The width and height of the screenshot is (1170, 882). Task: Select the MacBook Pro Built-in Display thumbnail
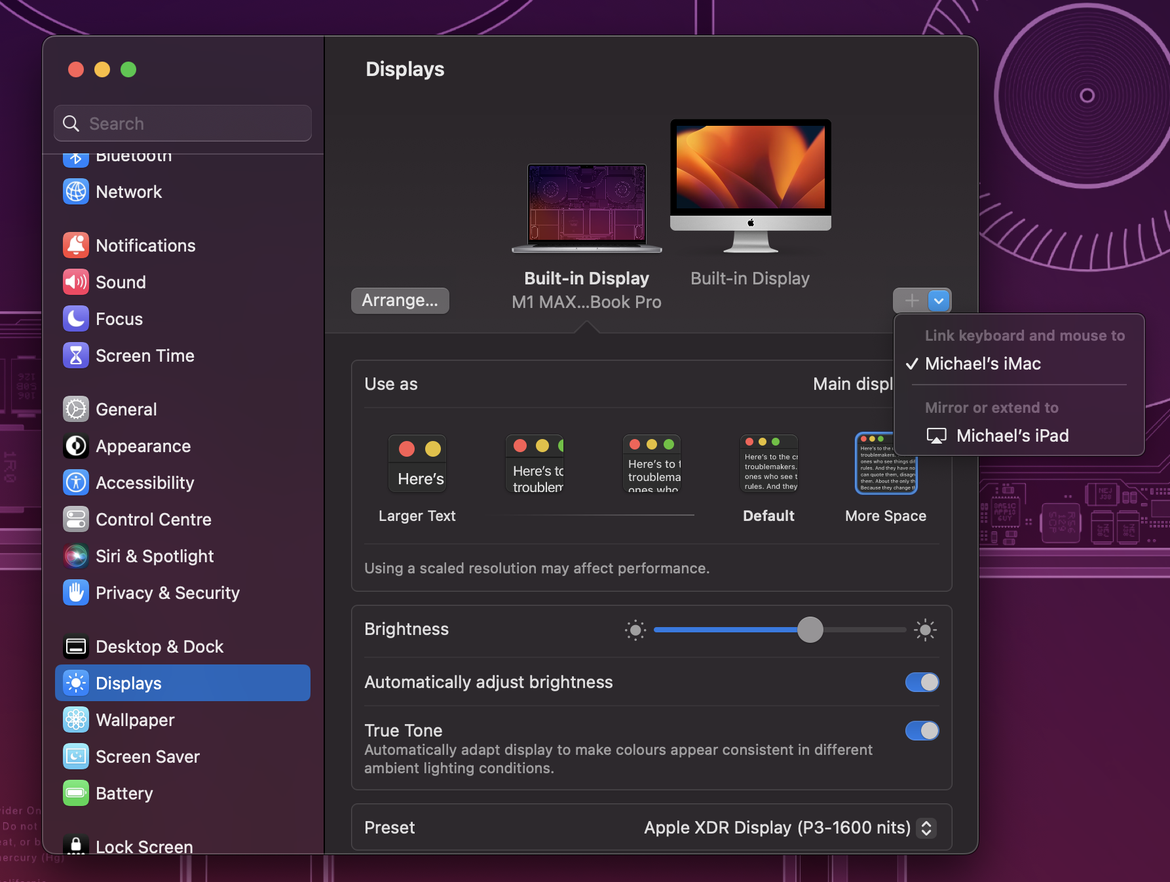point(587,208)
